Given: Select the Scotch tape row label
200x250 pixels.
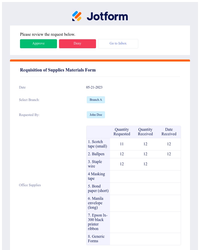Looking at the screenshot, I should tap(97, 144).
